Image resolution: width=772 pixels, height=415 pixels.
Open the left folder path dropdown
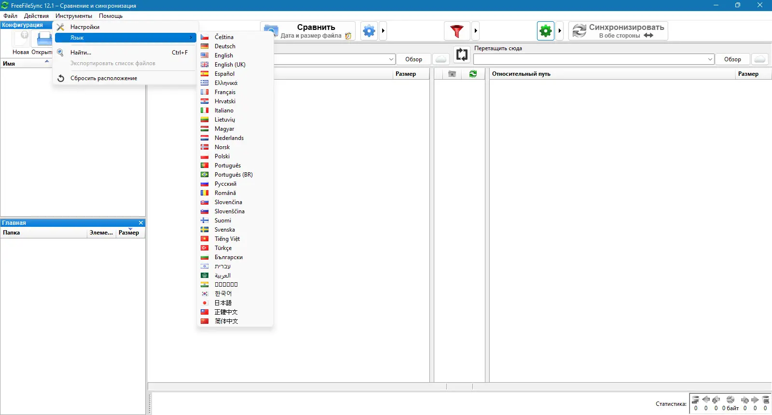coord(391,59)
